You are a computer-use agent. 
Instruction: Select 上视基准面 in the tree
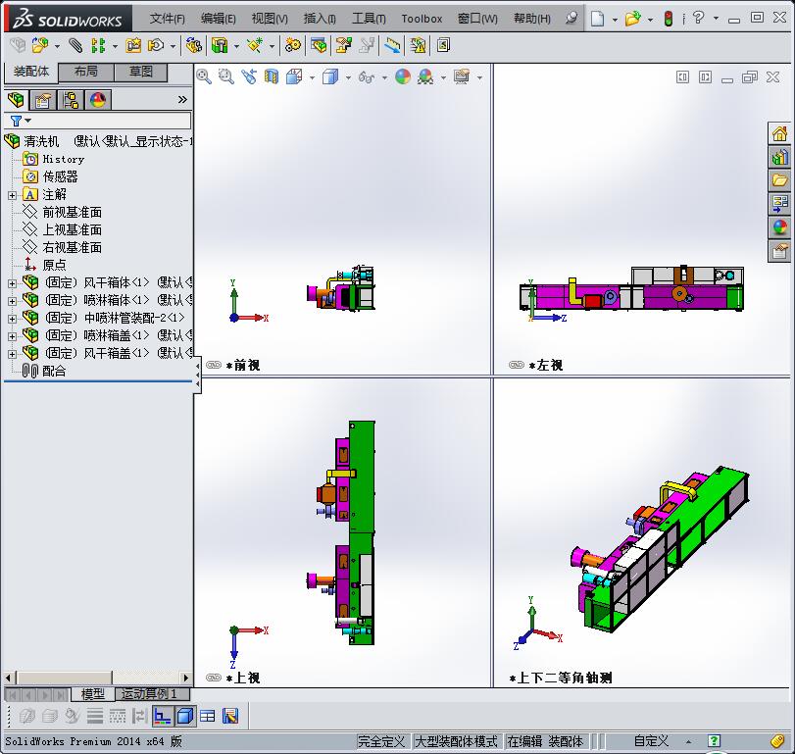(72, 229)
